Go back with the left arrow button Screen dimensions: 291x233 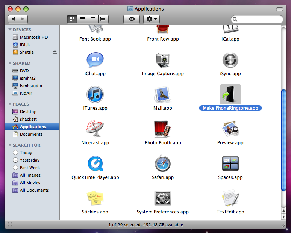[x=13, y=19]
